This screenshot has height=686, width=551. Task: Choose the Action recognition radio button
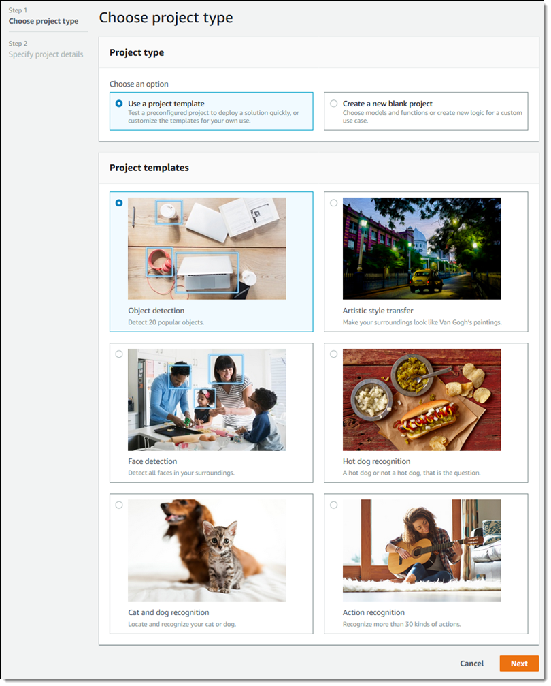tap(334, 505)
